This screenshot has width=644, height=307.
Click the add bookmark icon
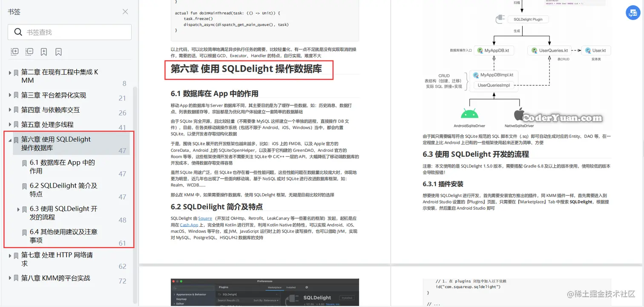click(x=44, y=52)
